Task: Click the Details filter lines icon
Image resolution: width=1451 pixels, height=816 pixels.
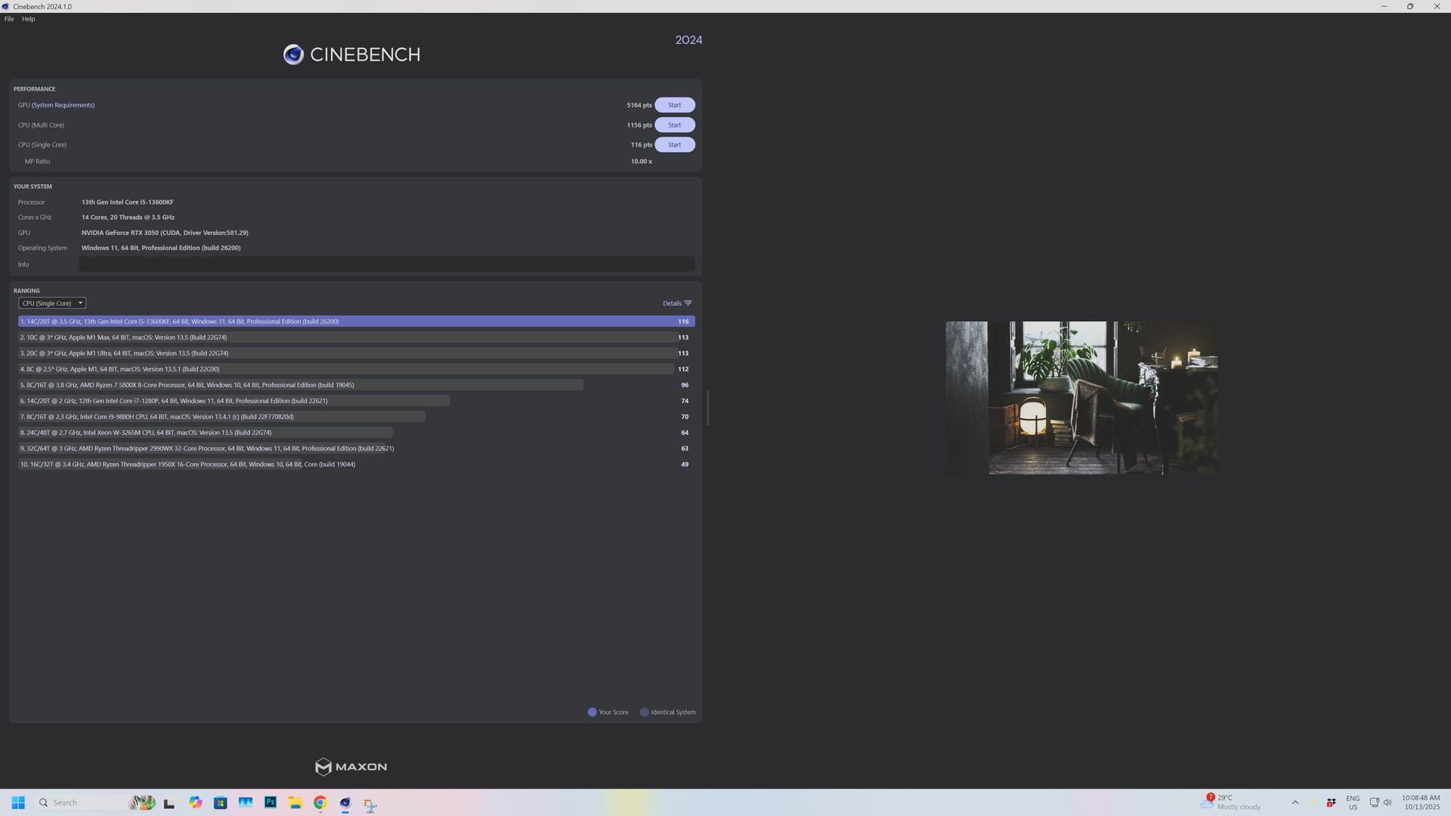Action: point(688,303)
